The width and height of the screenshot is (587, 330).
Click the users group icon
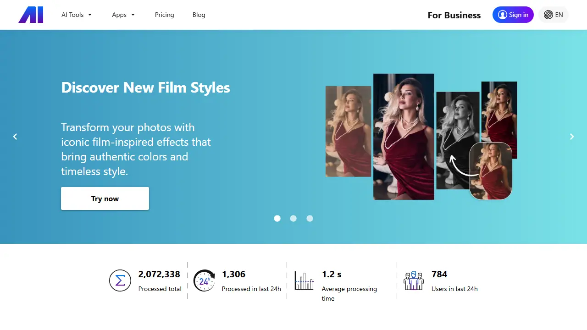coord(414,280)
